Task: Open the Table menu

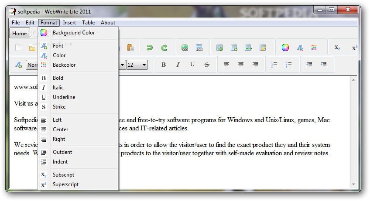Action: tap(89, 23)
